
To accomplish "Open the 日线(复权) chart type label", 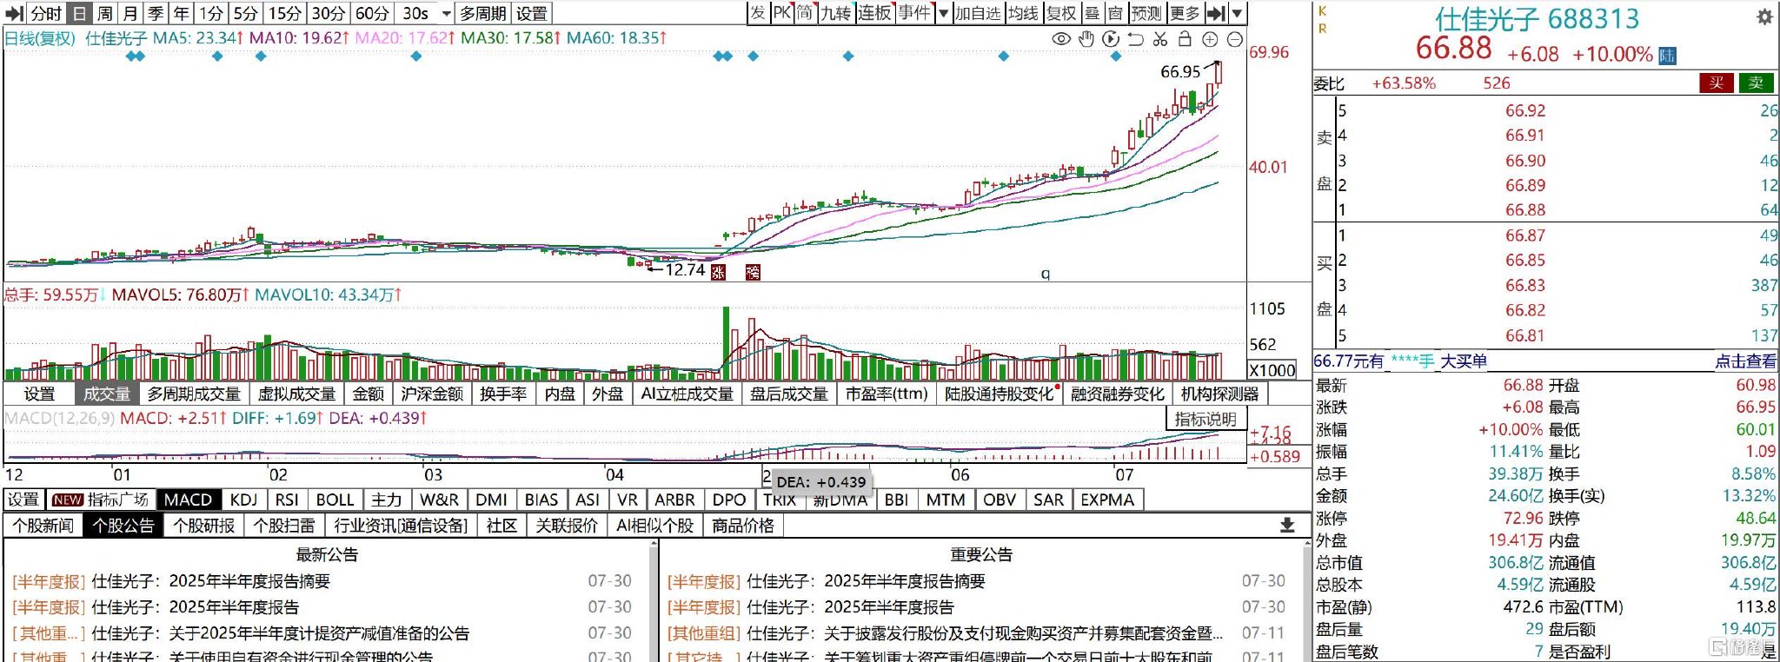I will coord(40,38).
